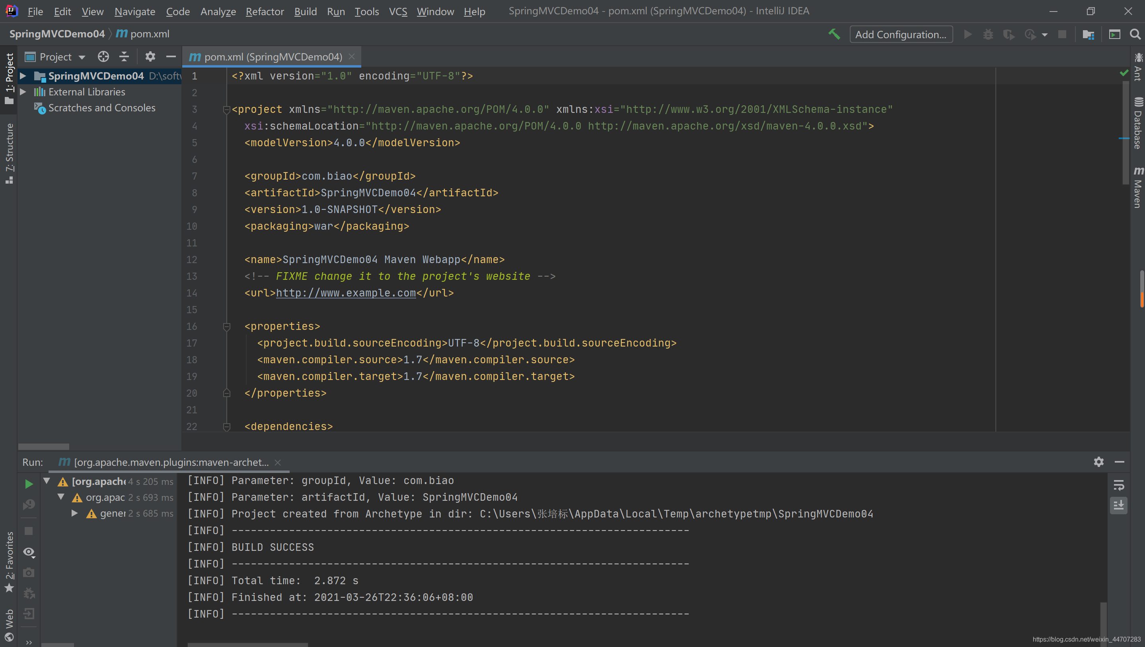Fold the project tag at line 3
1145x647 pixels.
pyautogui.click(x=226, y=109)
